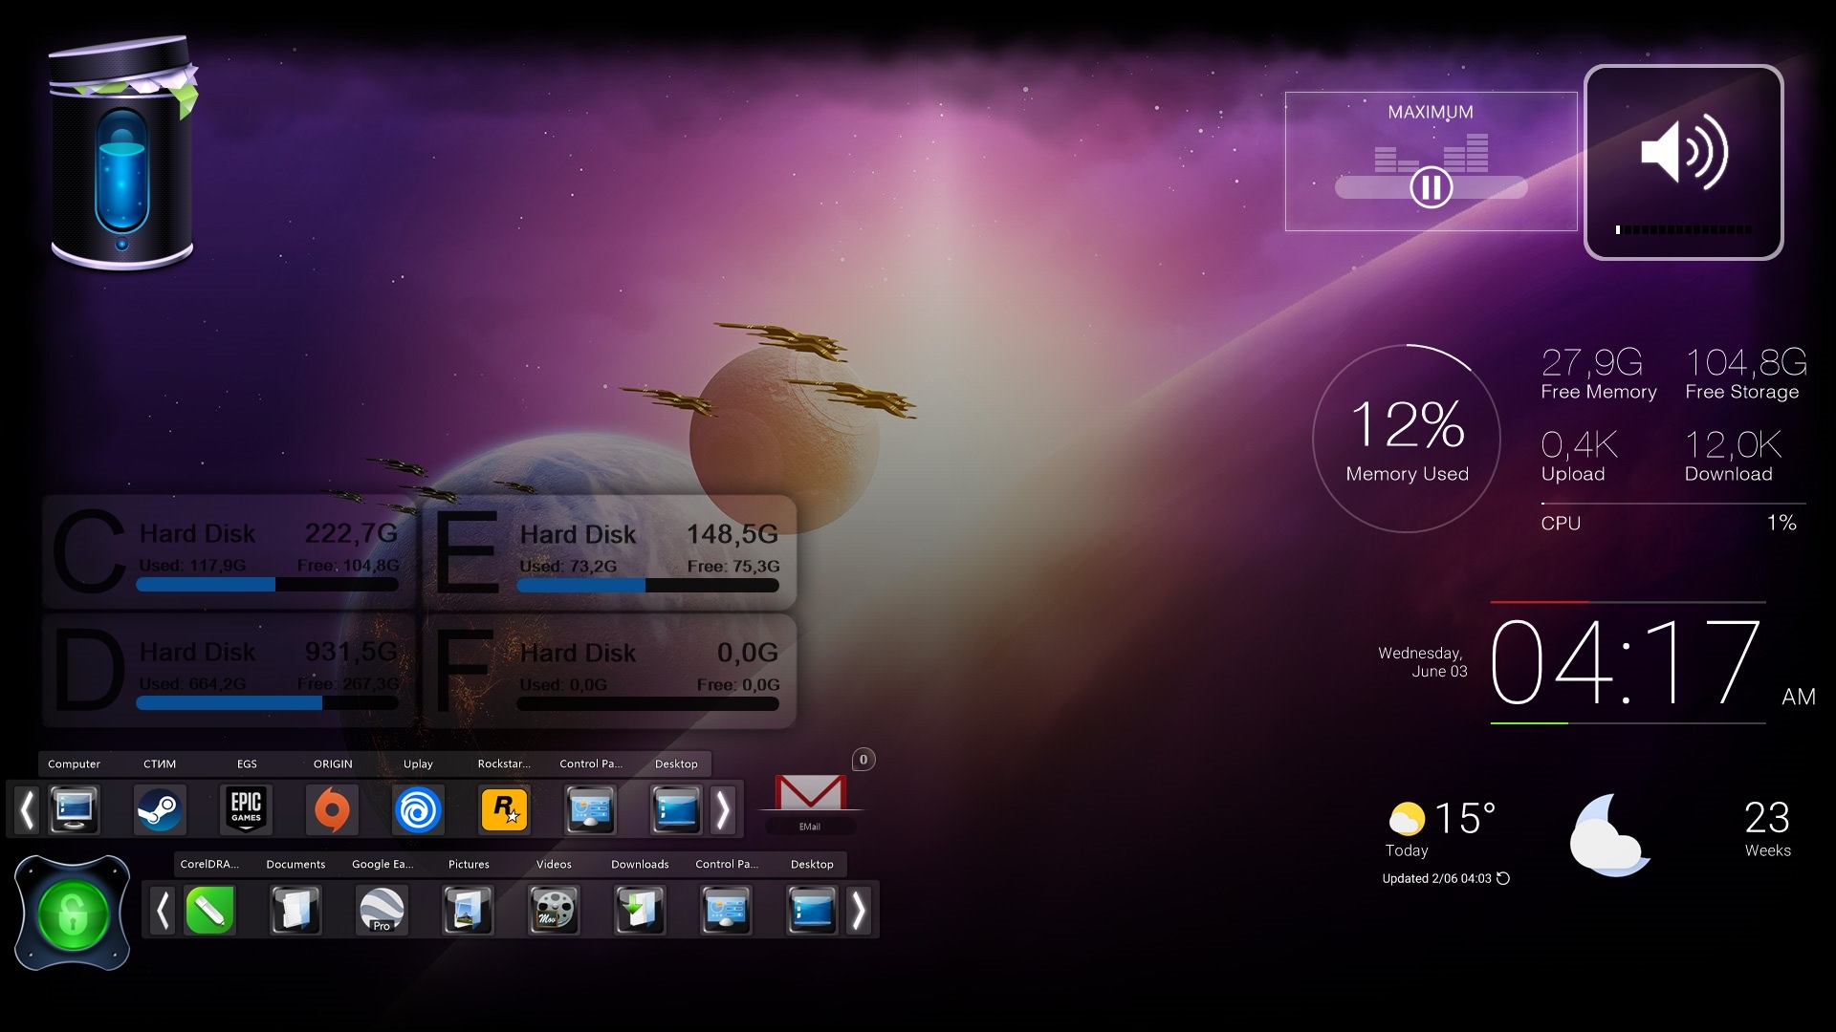Viewport: 1836px width, 1032px height.
Task: Refresh the weather update icon
Action: [1503, 878]
